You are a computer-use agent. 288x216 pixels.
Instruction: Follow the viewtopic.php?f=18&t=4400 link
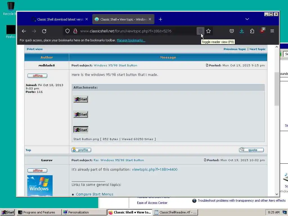155,169
